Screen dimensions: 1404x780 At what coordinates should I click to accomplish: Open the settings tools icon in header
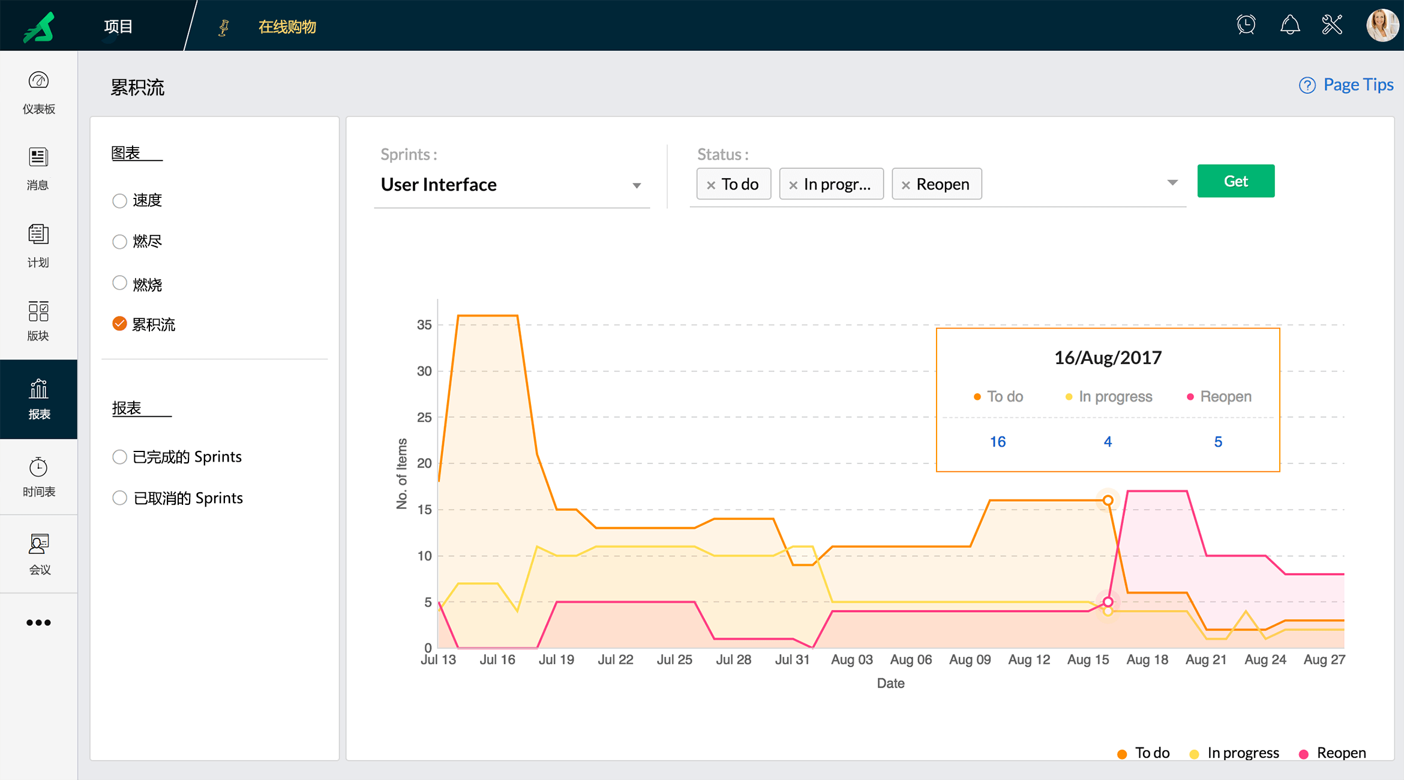[x=1332, y=25]
